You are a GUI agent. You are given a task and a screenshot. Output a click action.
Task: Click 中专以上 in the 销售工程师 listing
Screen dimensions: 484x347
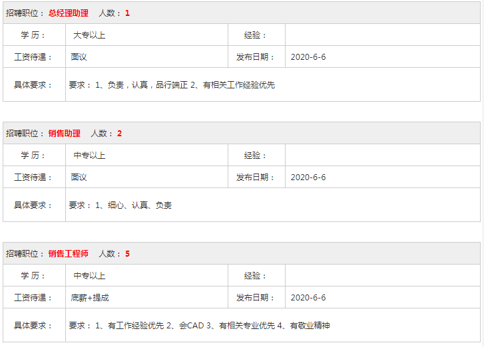pos(89,276)
